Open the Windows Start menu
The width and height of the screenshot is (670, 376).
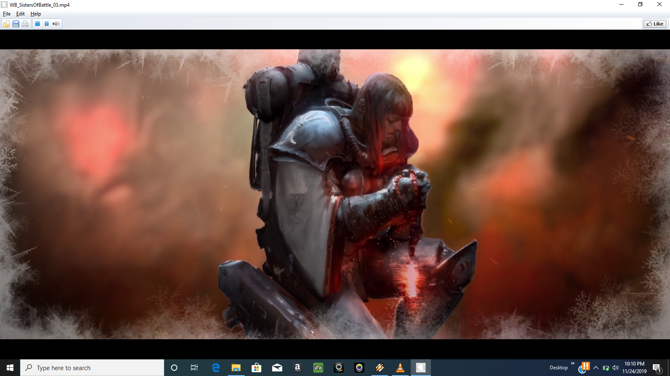point(10,368)
